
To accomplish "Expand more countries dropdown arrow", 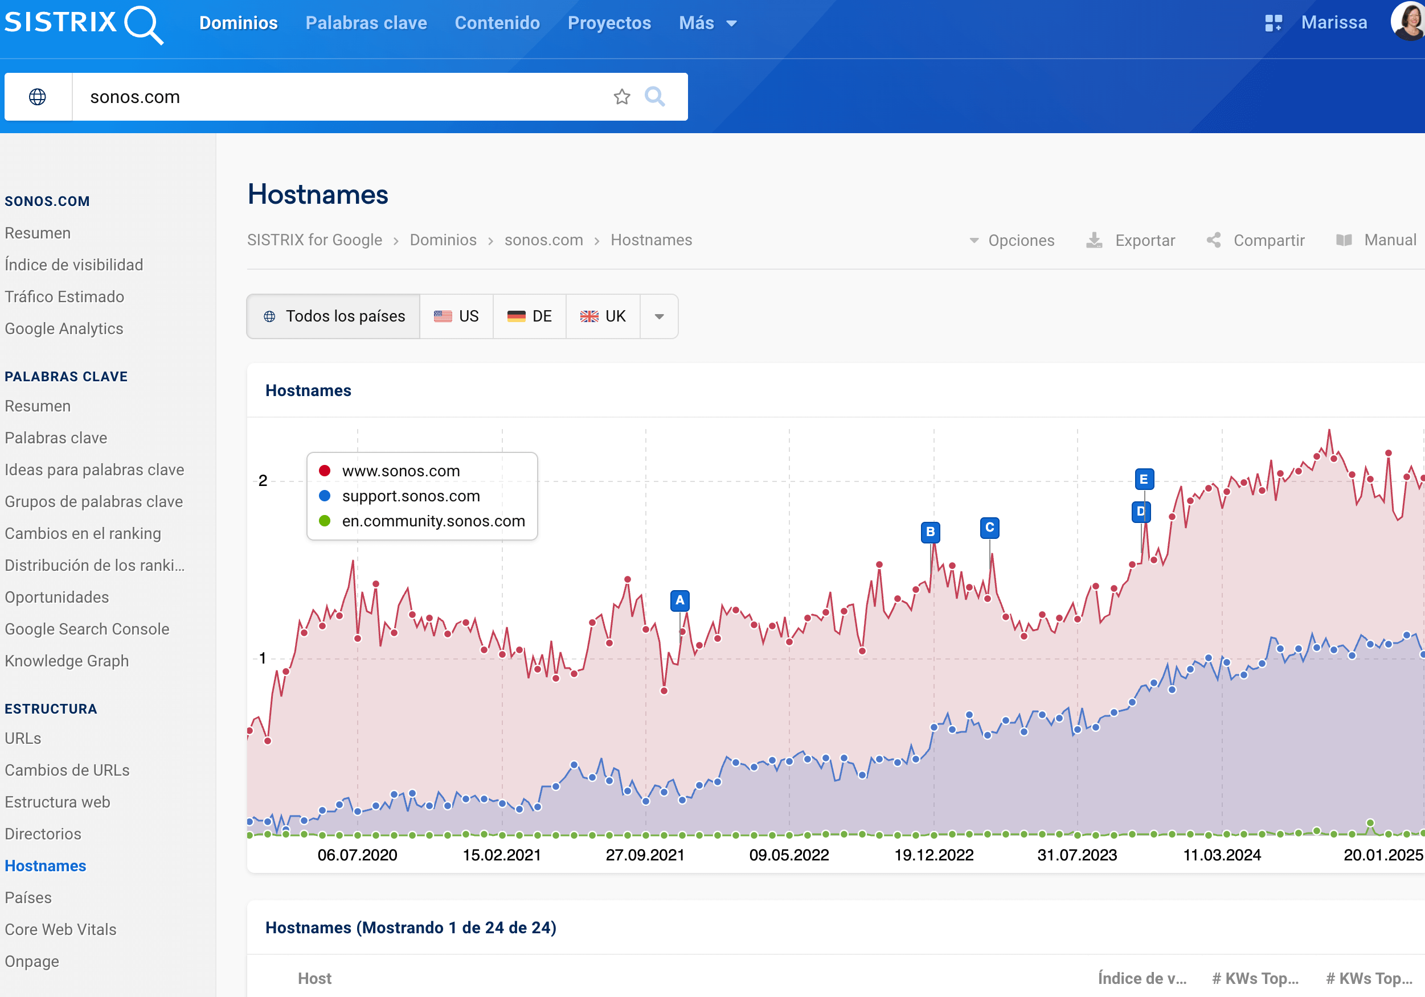I will coord(659,317).
